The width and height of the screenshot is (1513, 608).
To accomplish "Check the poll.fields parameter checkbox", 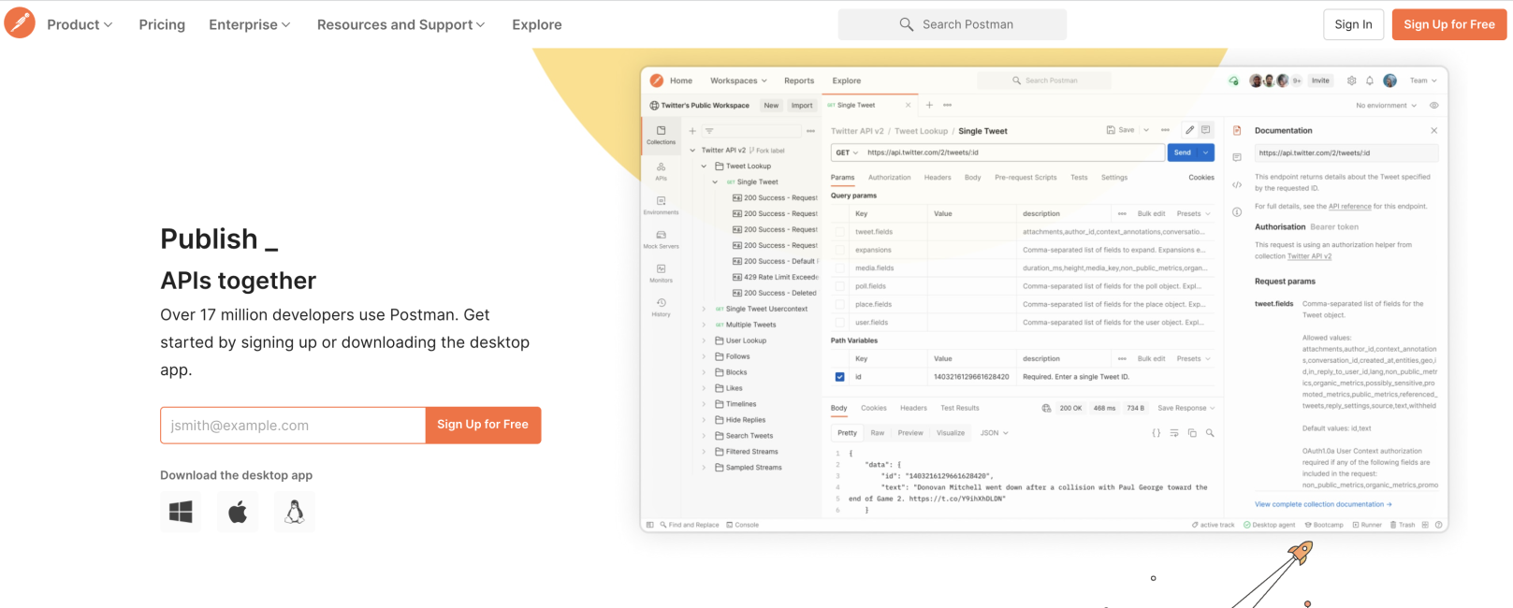I will [839, 286].
